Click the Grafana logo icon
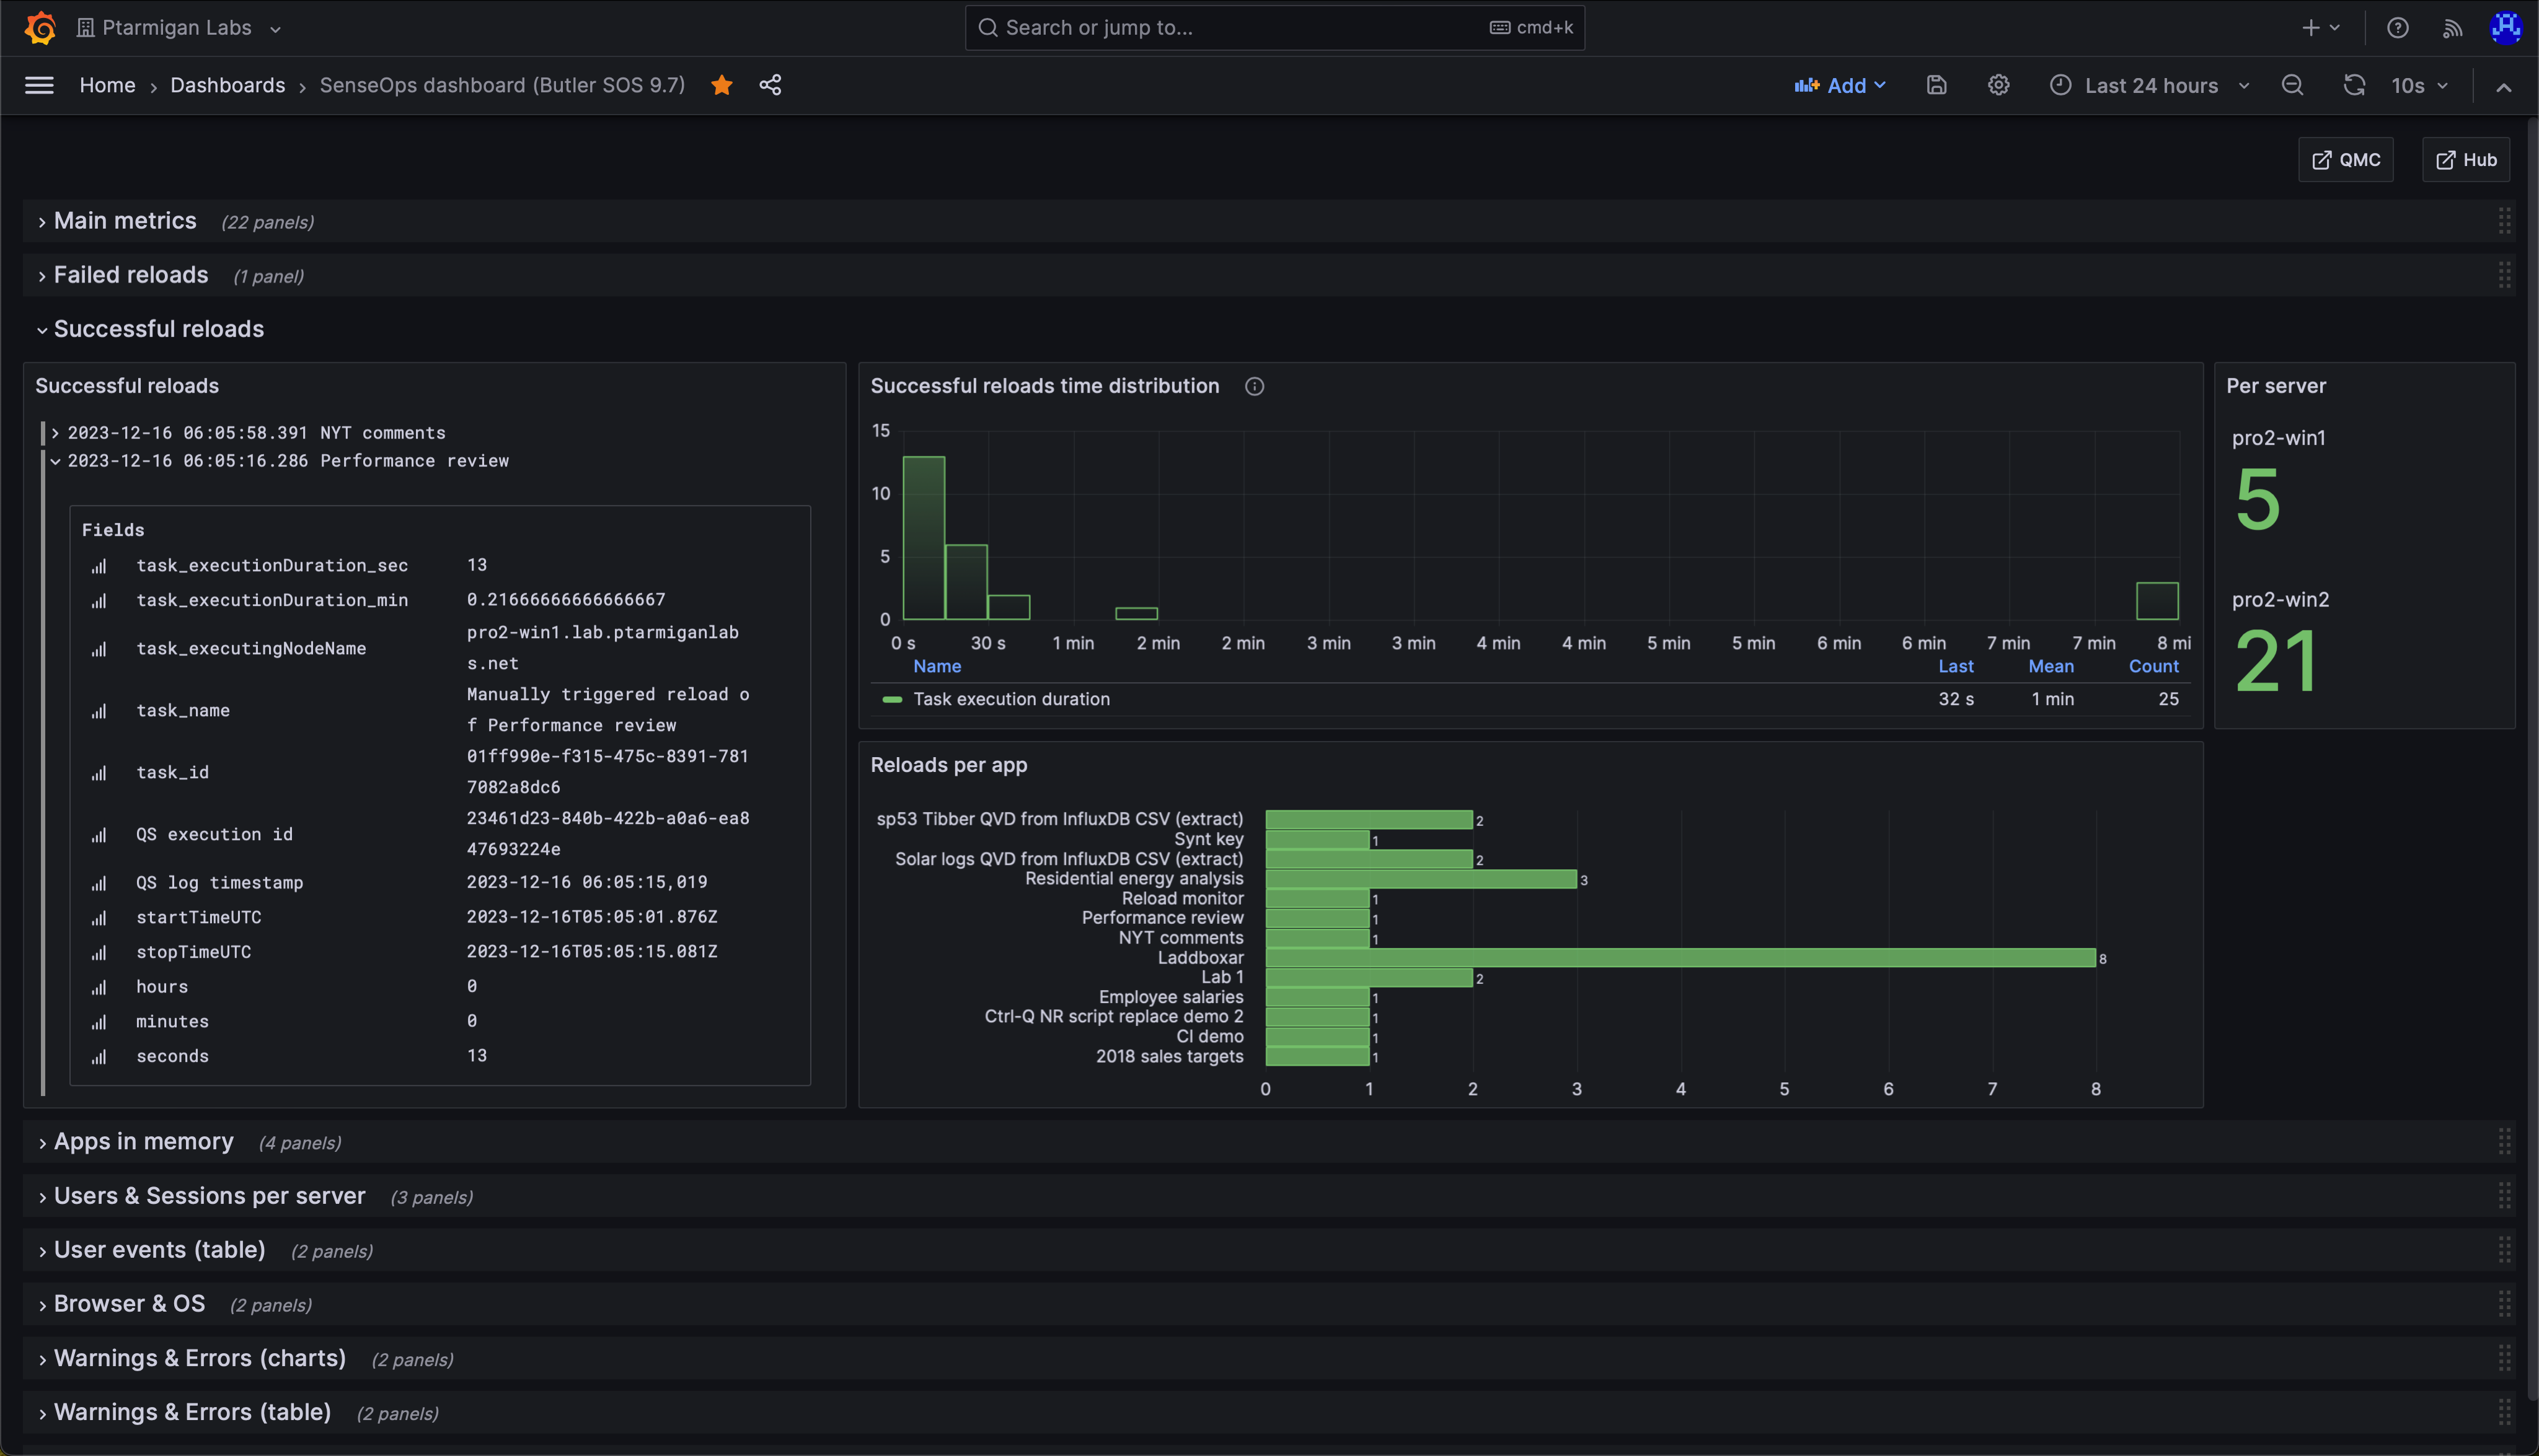The image size is (2539, 1456). (40, 27)
